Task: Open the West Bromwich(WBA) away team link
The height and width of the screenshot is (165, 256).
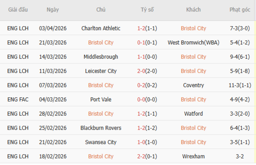Action: pos(193,43)
